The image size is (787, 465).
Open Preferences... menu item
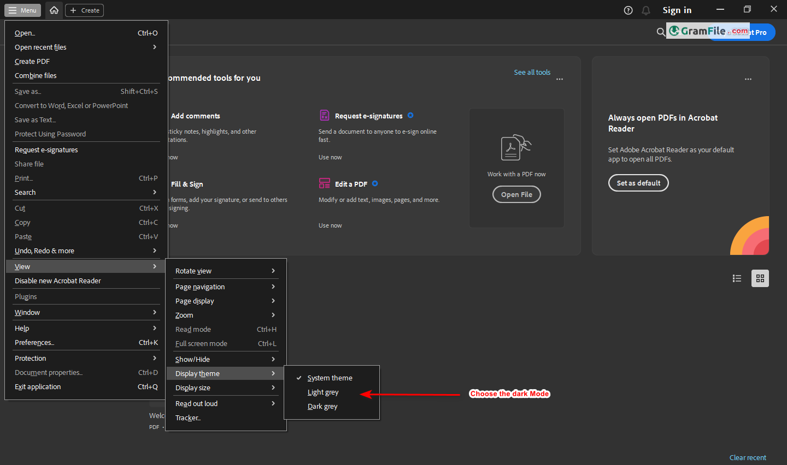pos(86,342)
